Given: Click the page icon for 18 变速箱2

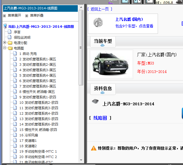Looking at the screenshot, I should [x=15, y=146].
